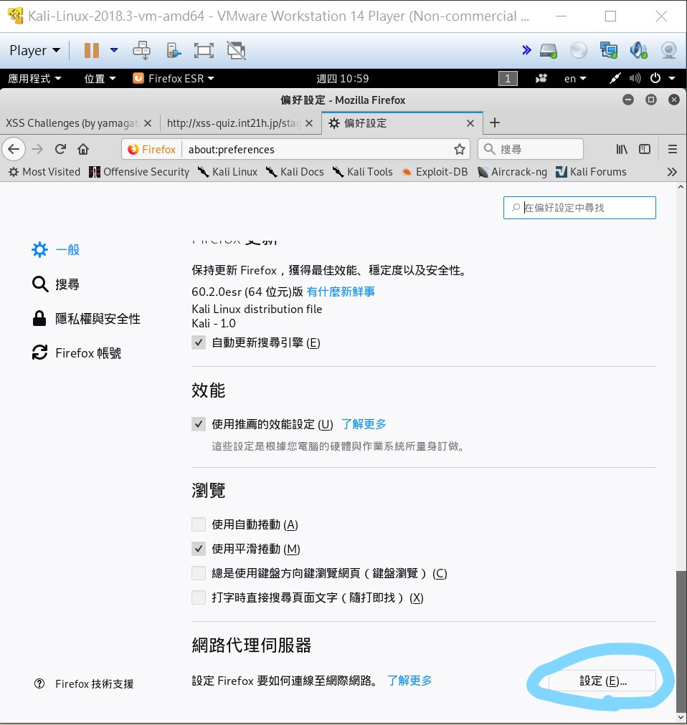
Task: Show more bookmarks chevron on bookmarks bar
Action: [x=672, y=172]
